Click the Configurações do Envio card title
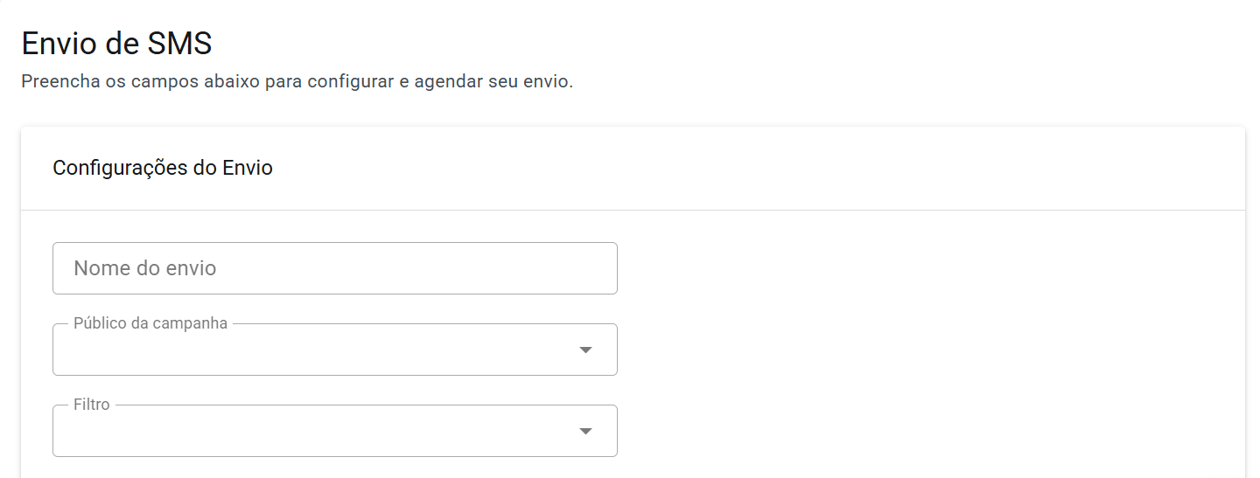 coord(163,168)
